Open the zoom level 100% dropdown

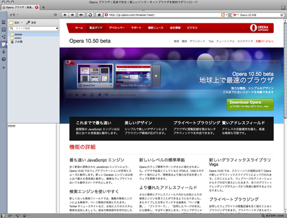(276, 216)
